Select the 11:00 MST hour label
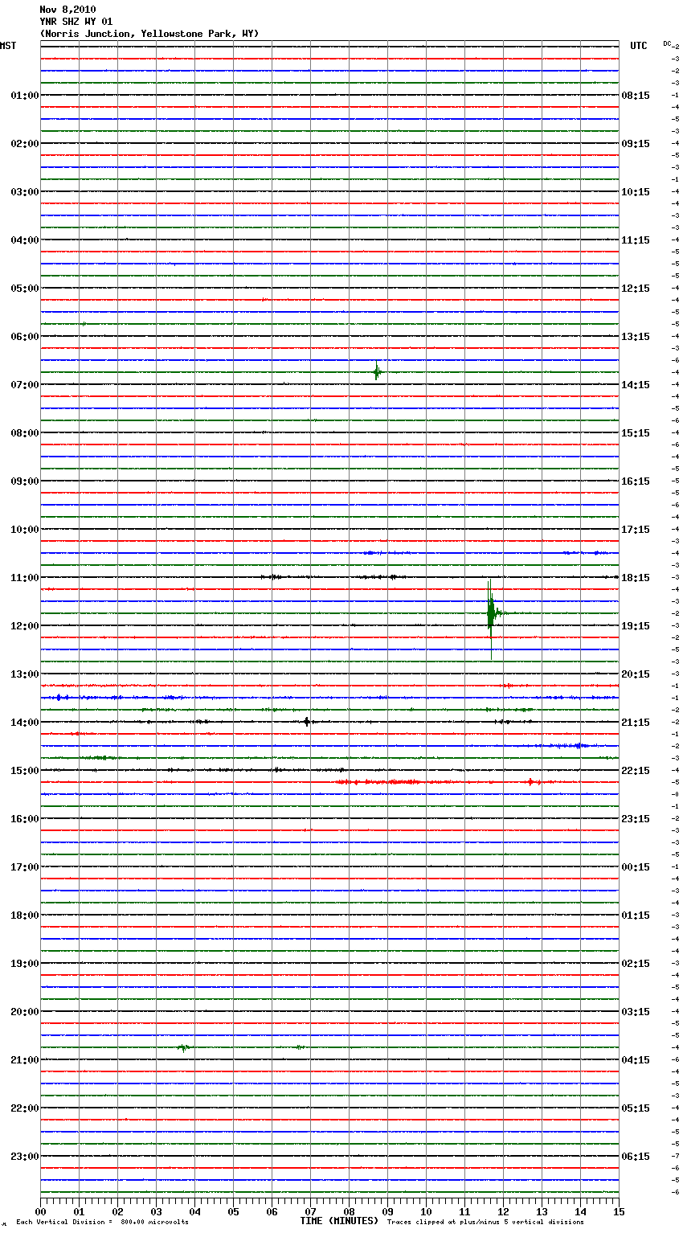The width and height of the screenshot is (683, 1233). tap(25, 578)
